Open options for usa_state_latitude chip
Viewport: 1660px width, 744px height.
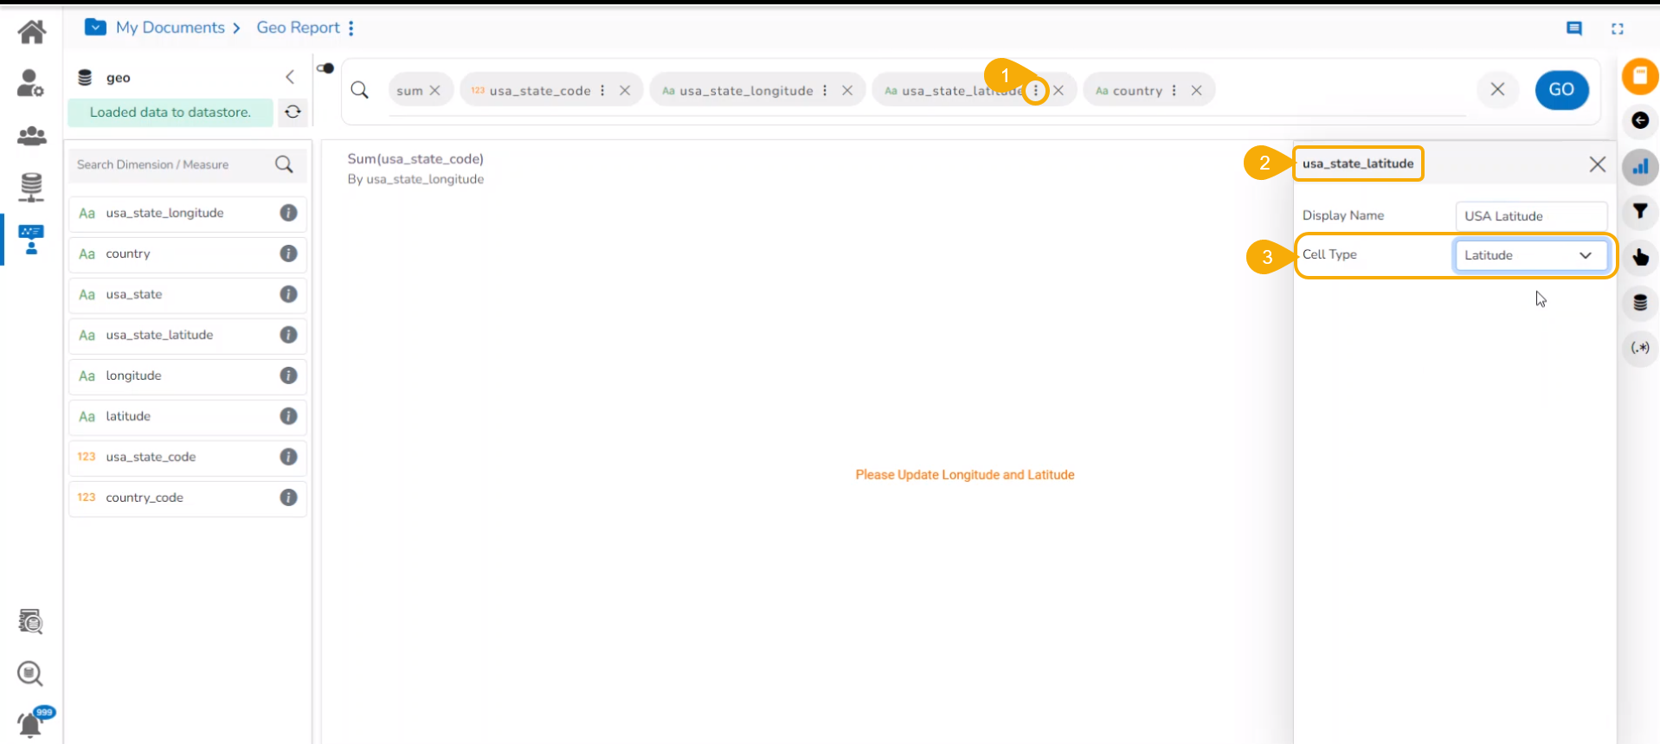tap(1036, 90)
